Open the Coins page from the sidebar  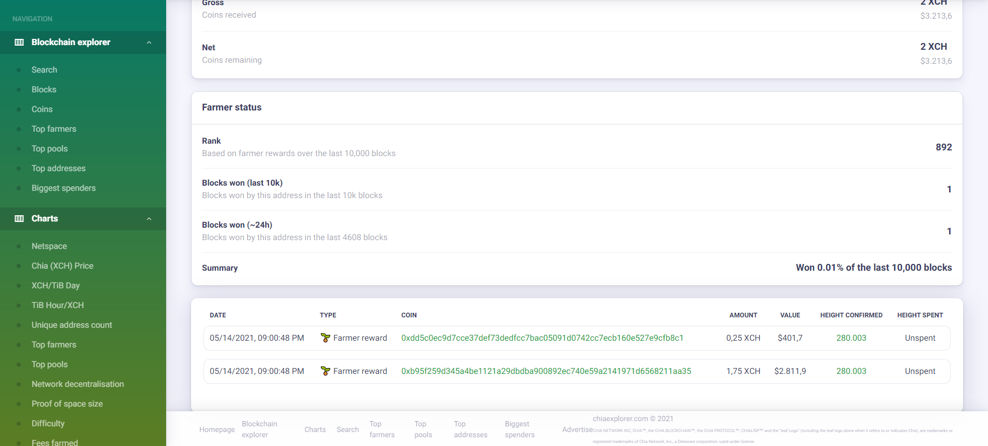[x=42, y=109]
